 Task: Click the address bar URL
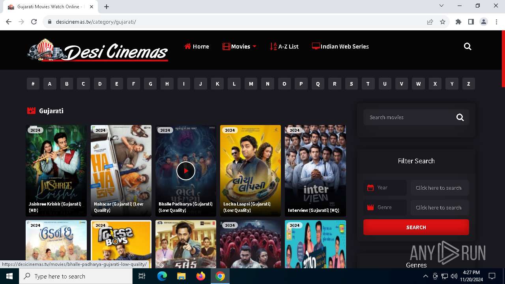point(96,22)
